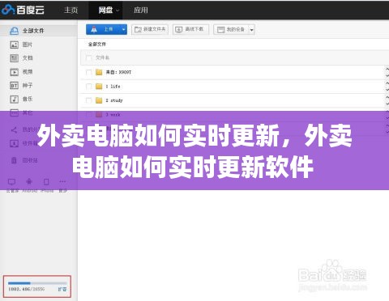Click the 百度云 logo

23,10
